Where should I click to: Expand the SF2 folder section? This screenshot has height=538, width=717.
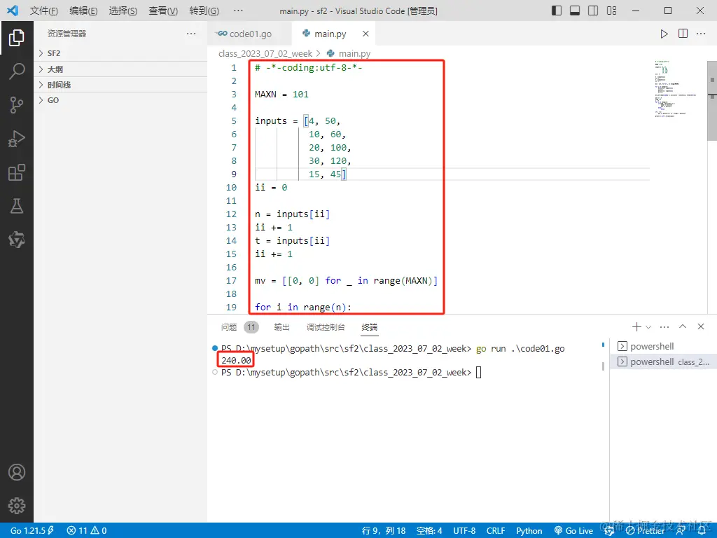tap(120, 53)
